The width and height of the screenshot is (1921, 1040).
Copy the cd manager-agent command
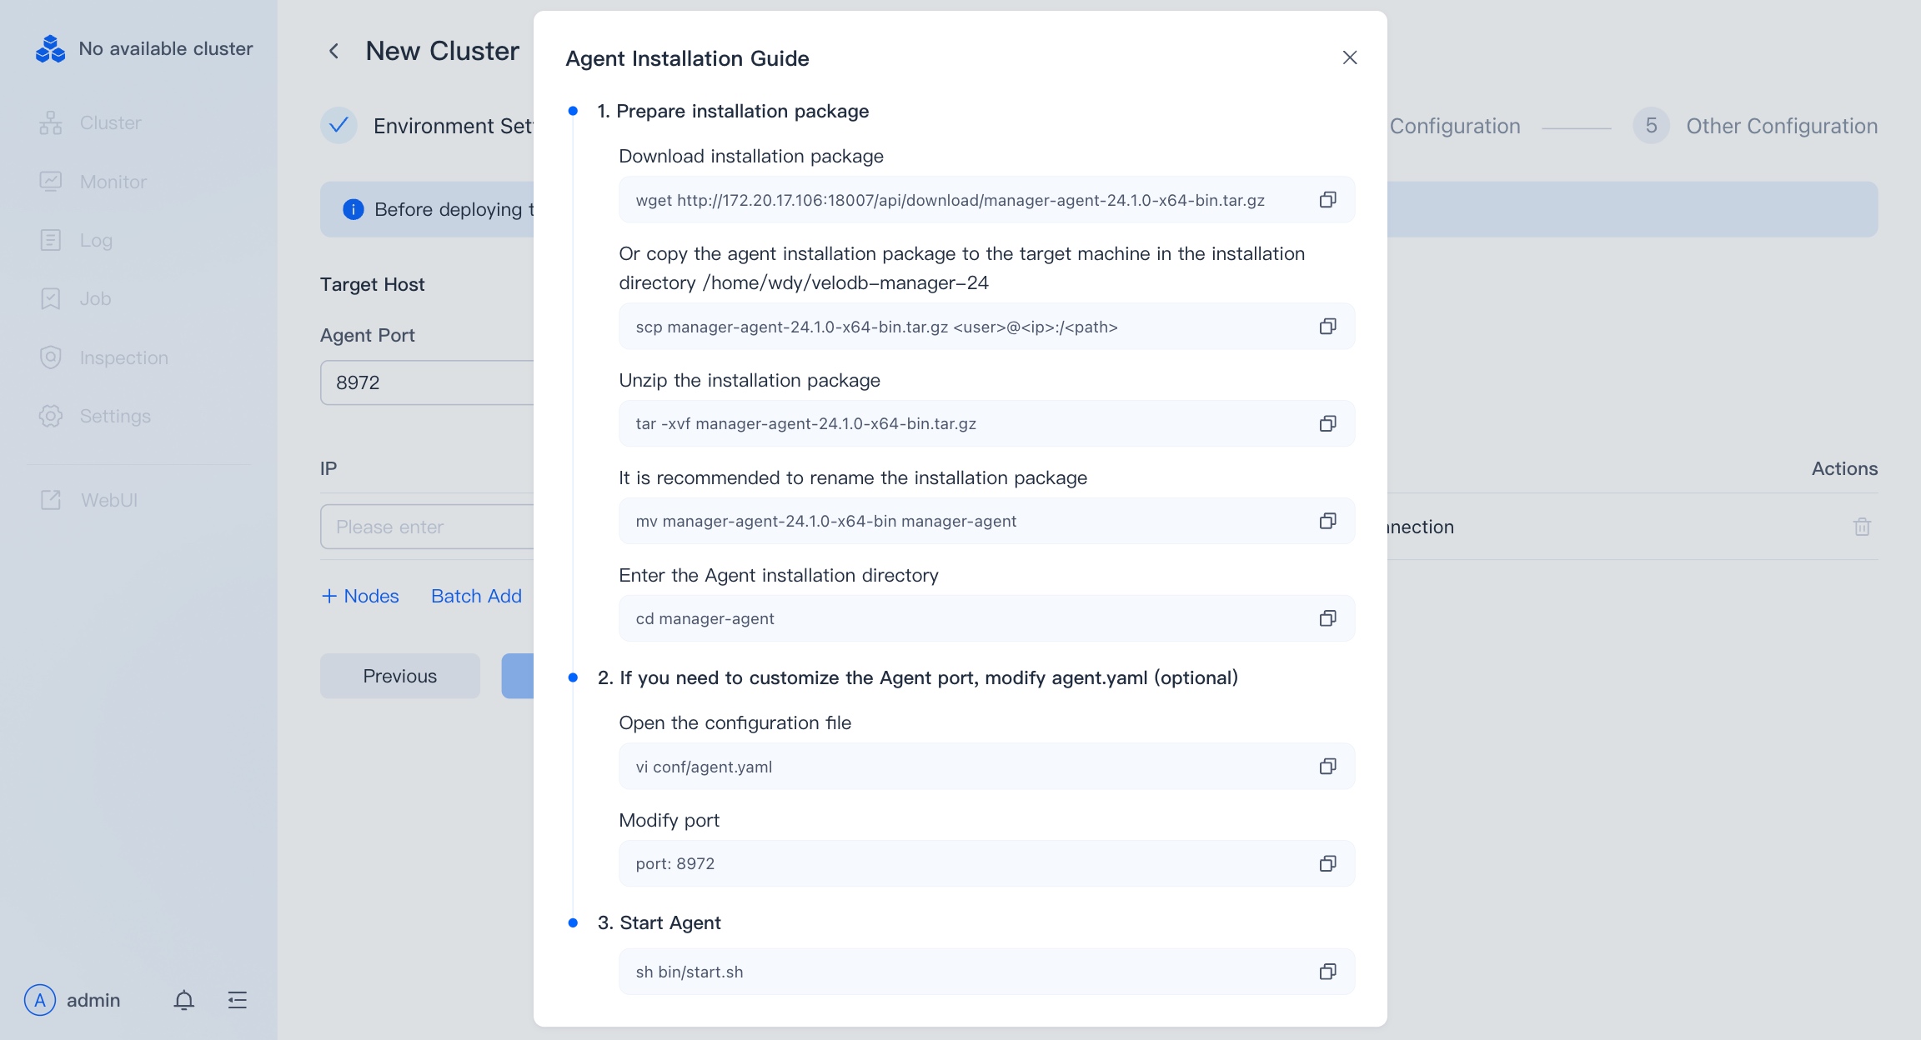[x=1327, y=618]
